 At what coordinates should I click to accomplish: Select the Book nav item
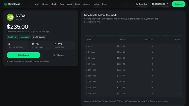[x=54, y=4]
